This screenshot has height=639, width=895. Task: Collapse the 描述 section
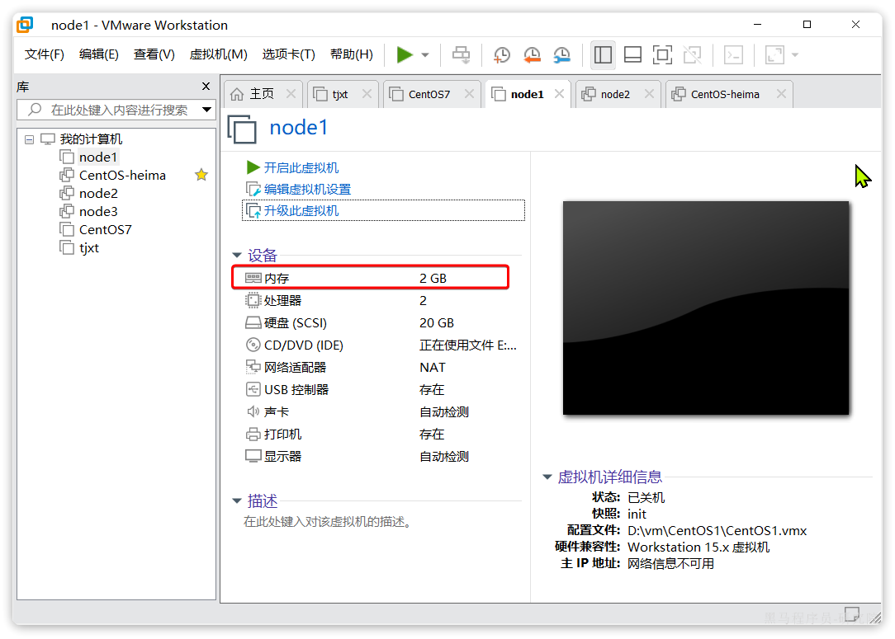(237, 501)
